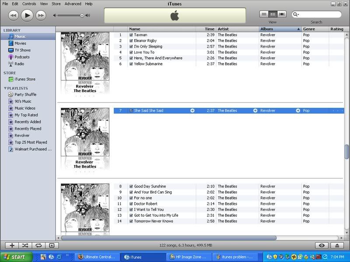Open Recently Played playlist

point(28,129)
